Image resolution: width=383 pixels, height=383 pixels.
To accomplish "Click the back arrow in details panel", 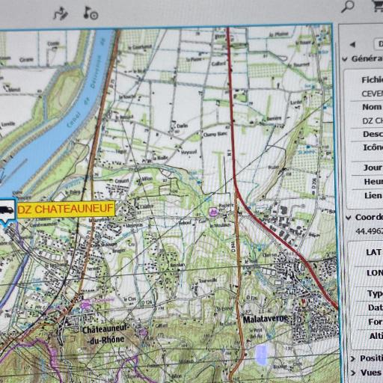I will coord(352,45).
